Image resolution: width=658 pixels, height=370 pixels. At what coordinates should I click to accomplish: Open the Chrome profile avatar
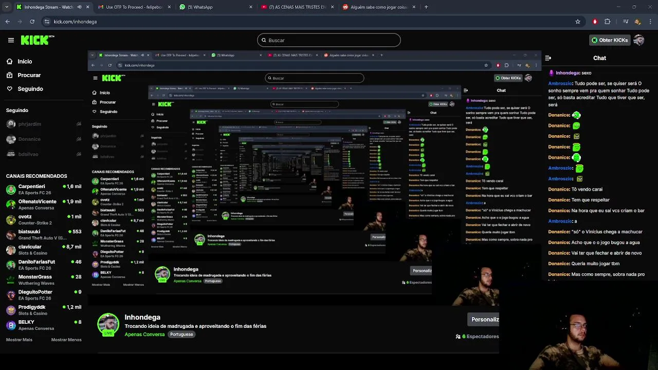pos(637,22)
